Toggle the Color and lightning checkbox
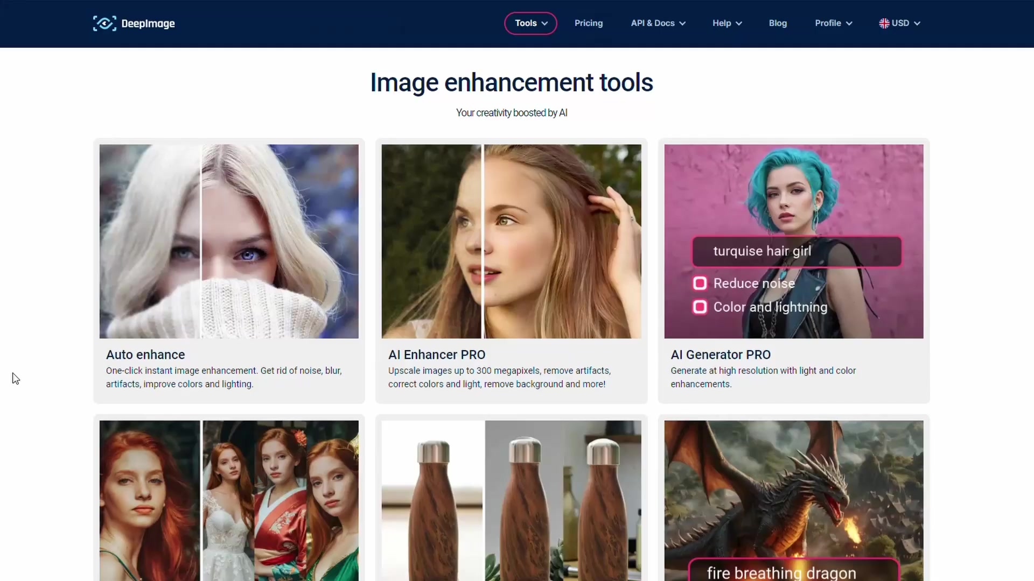Viewport: 1034px width, 581px height. [x=700, y=307]
